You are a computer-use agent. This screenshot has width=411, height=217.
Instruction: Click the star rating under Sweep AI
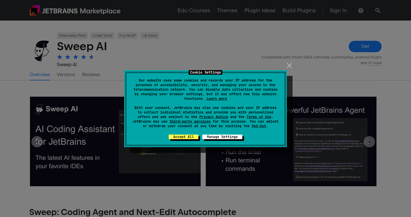pos(75,57)
